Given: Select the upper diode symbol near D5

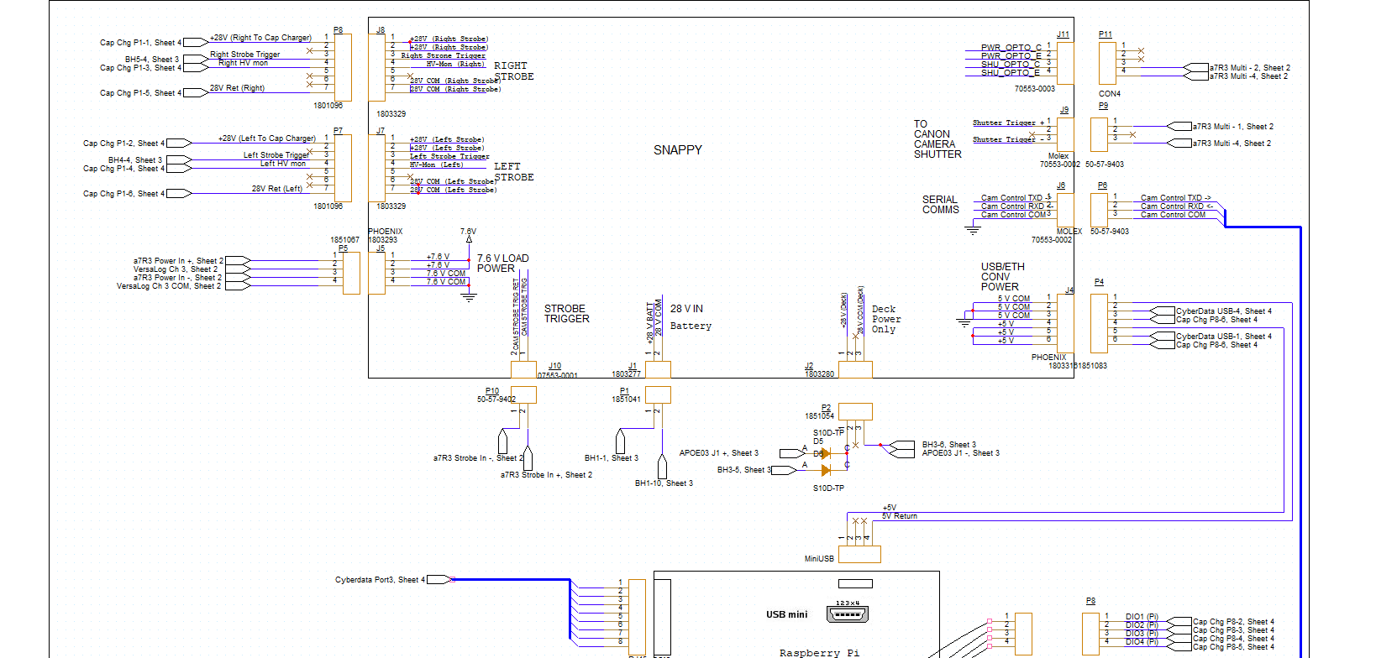Looking at the screenshot, I should [x=825, y=453].
